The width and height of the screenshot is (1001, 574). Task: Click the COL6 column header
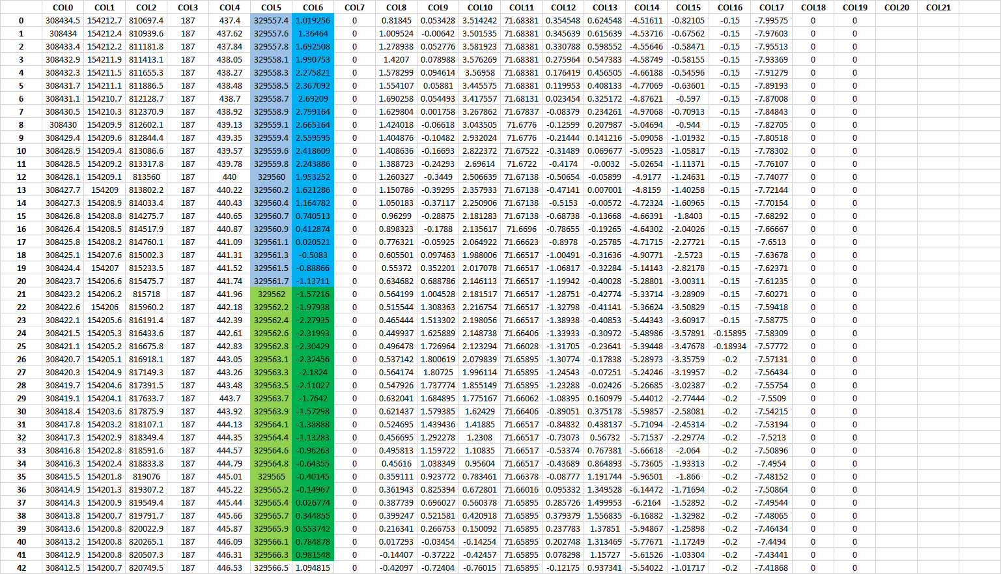(313, 7)
